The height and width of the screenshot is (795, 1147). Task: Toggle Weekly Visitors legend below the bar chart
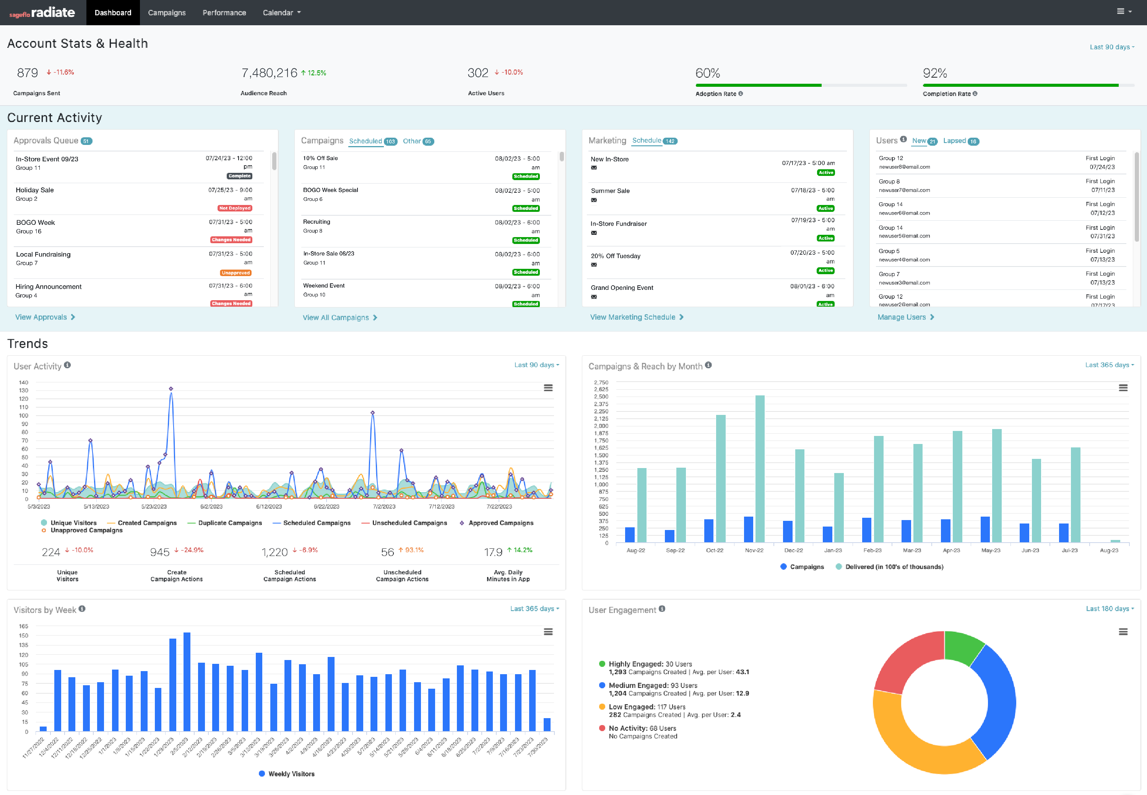tap(286, 773)
